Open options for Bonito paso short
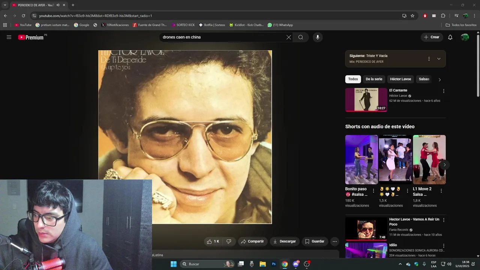This screenshot has height=270, width=480. pos(373,191)
